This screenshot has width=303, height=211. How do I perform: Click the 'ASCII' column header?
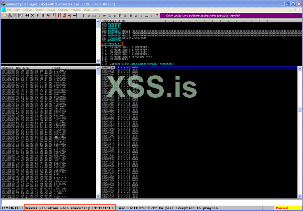point(60,68)
